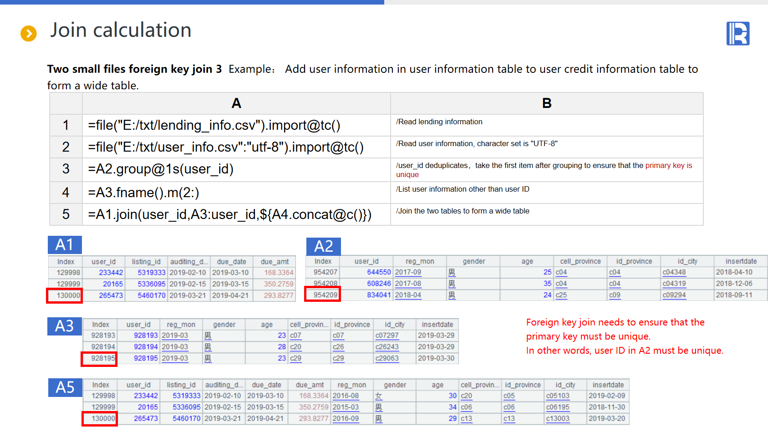Open the 2017-09 reg_mon link in A2

(x=408, y=272)
